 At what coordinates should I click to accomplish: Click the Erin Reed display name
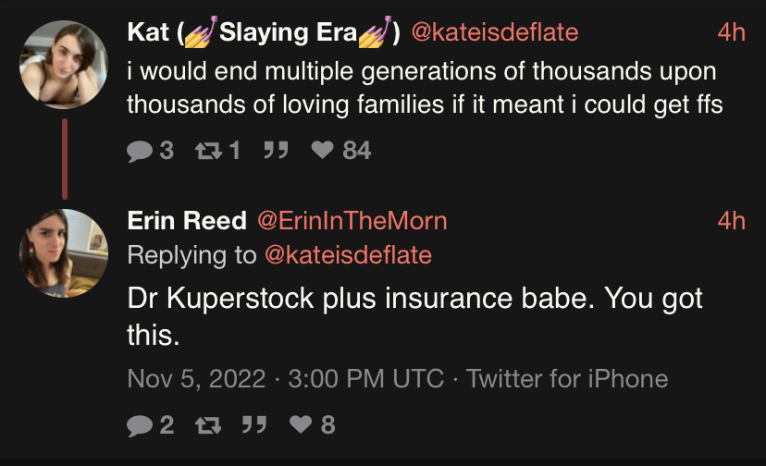[x=186, y=221]
